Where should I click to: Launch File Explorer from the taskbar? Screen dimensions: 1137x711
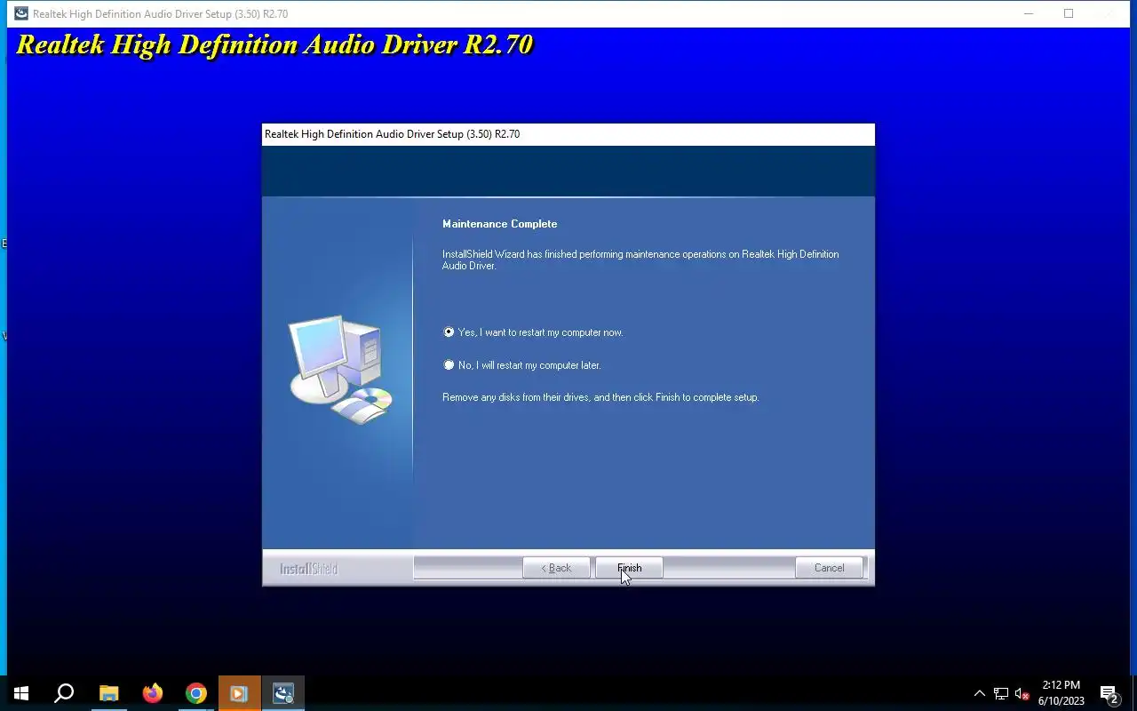tap(108, 693)
